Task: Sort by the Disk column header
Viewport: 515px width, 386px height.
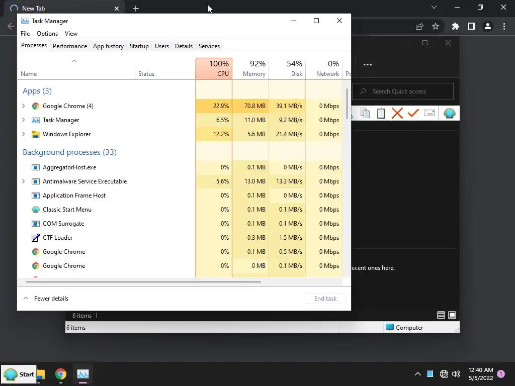Action: coord(287,68)
